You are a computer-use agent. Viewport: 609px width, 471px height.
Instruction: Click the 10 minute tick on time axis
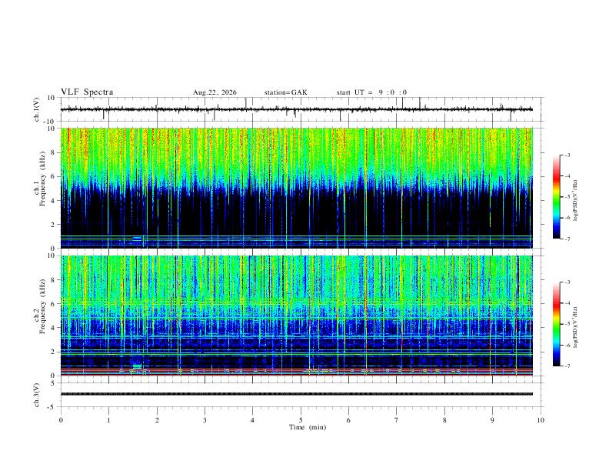541,420
